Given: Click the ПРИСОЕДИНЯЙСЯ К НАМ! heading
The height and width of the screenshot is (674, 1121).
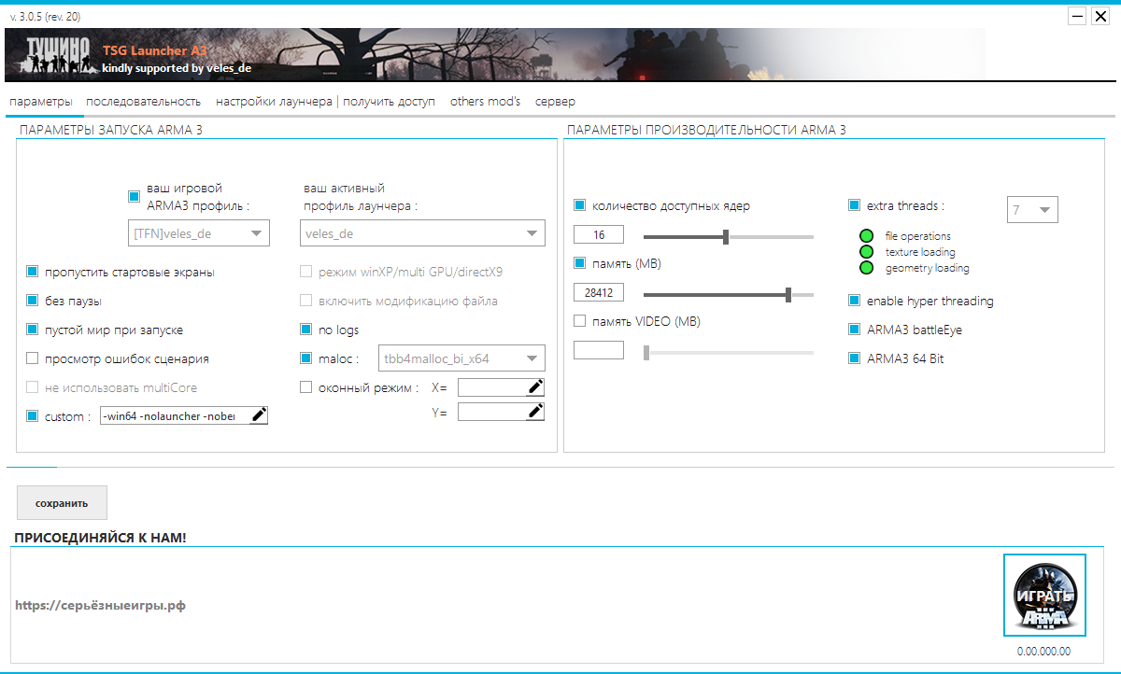Looking at the screenshot, I should pyautogui.click(x=100, y=539).
